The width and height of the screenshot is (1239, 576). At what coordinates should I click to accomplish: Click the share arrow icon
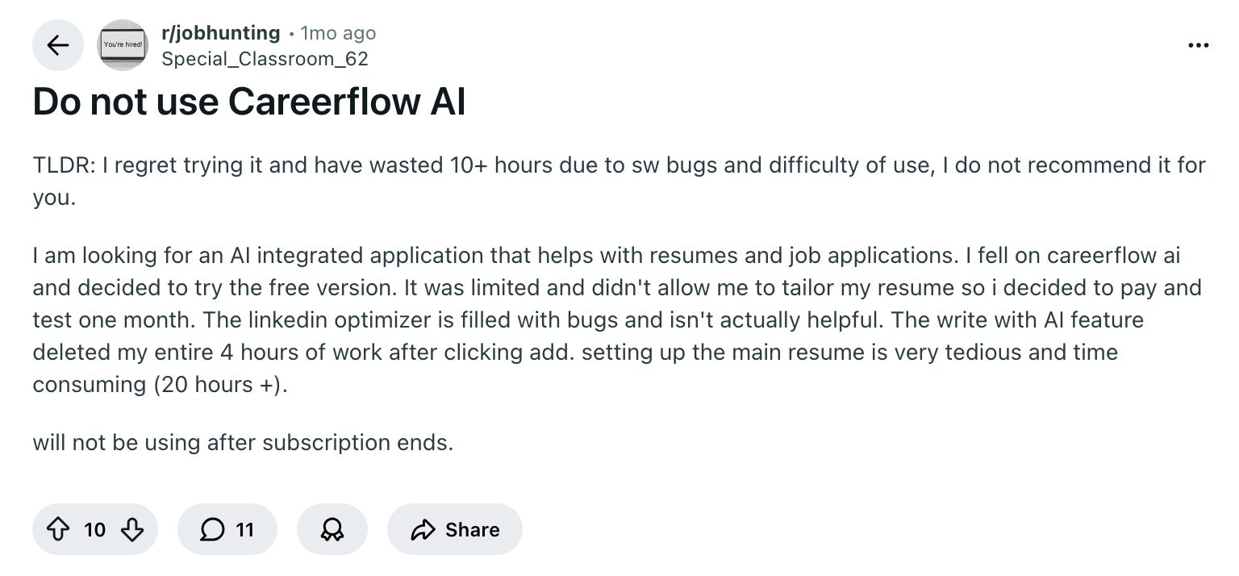(x=422, y=529)
